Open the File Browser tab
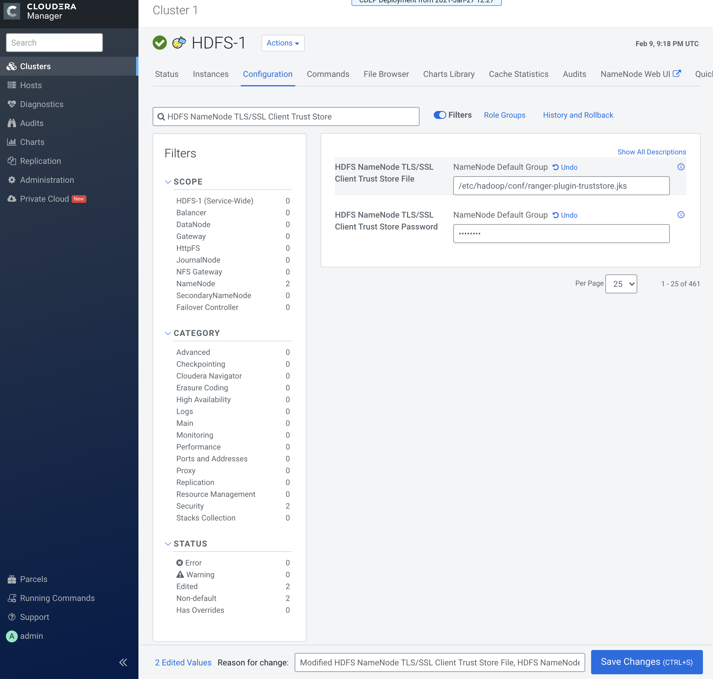Screen dimensions: 713x679 [386, 74]
